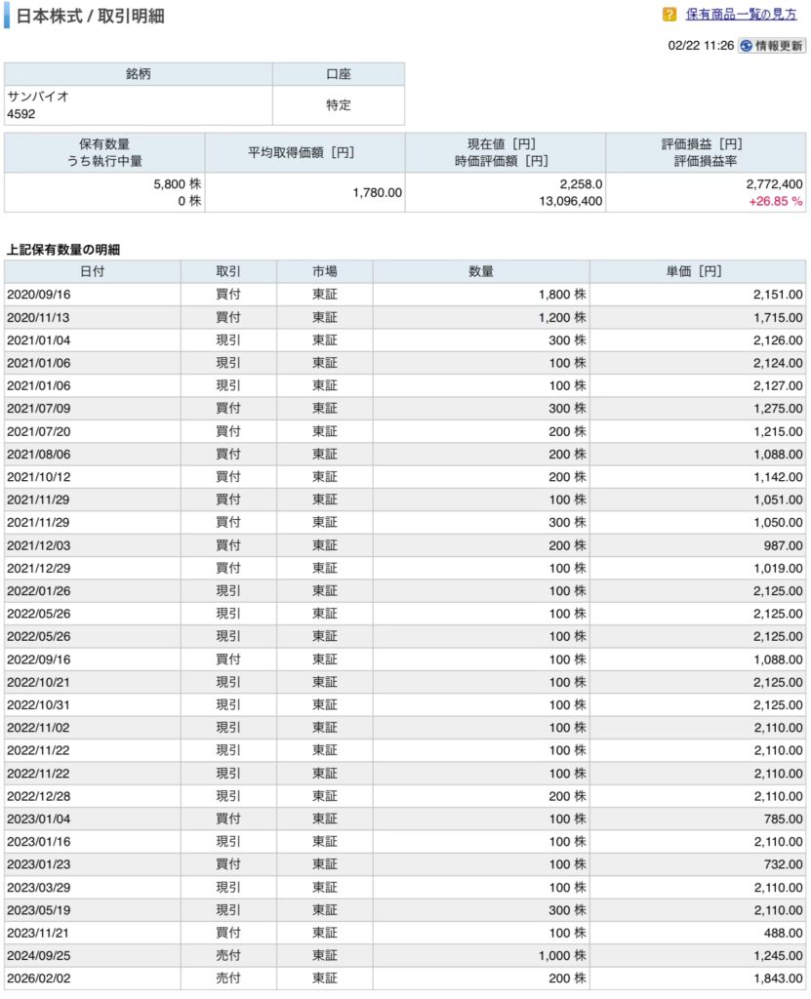Select the average cost value 1,780.00
This screenshot has width=811, height=999.
[x=377, y=192]
